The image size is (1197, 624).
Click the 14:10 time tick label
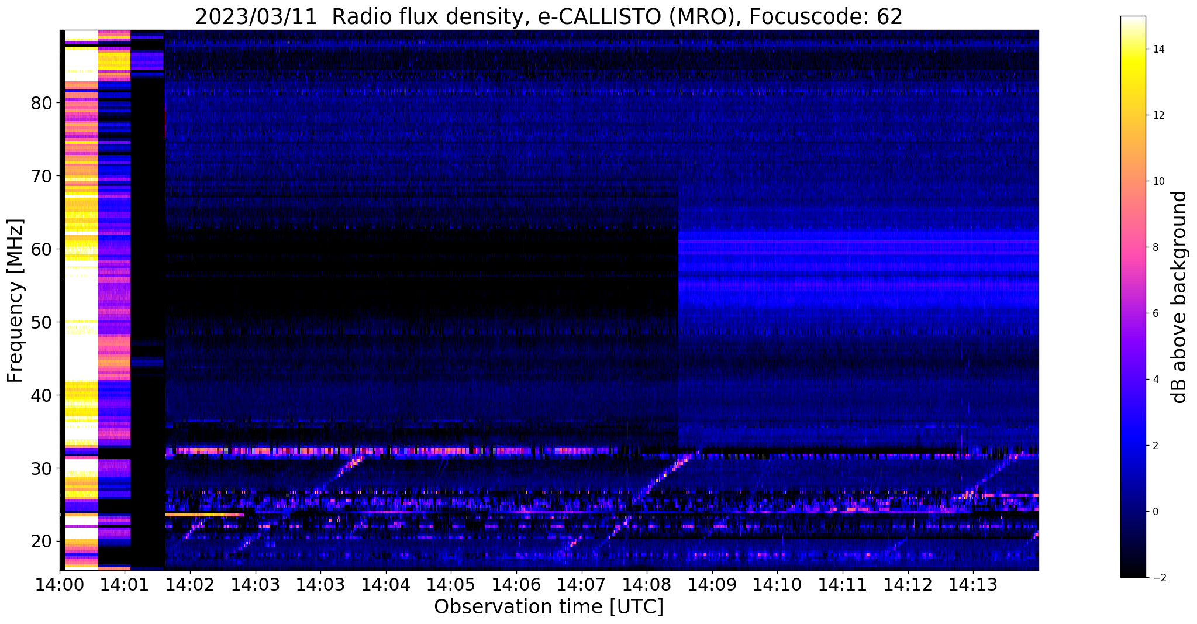point(777,584)
